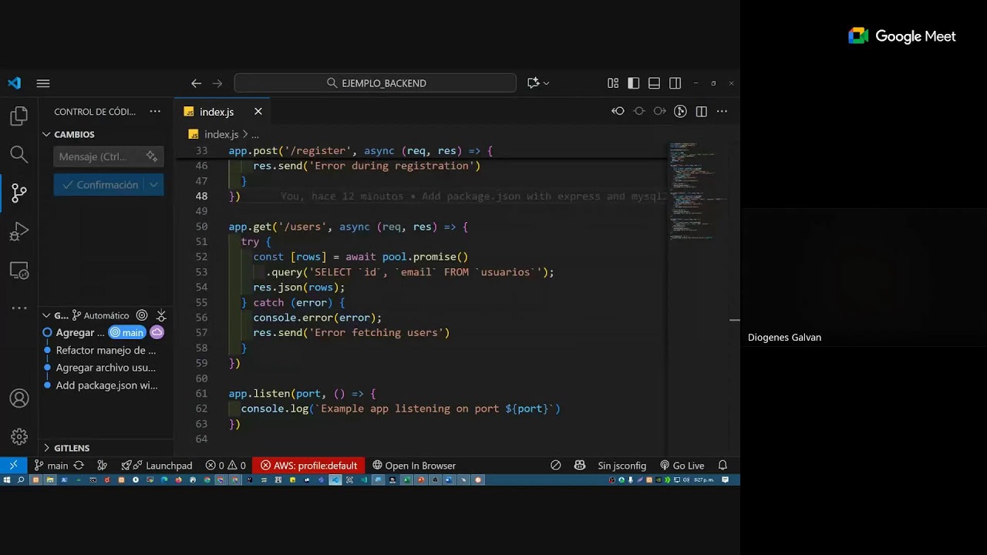Open the Run and Debug view
987x555 pixels.
click(19, 231)
